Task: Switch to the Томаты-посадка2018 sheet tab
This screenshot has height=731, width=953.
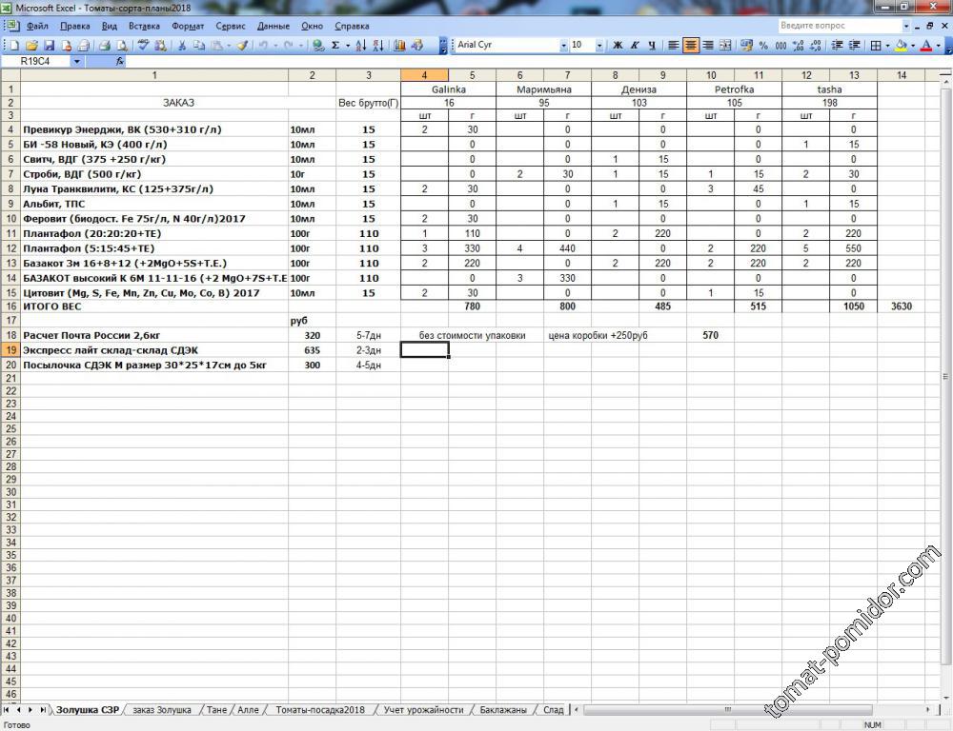Action: tap(320, 710)
